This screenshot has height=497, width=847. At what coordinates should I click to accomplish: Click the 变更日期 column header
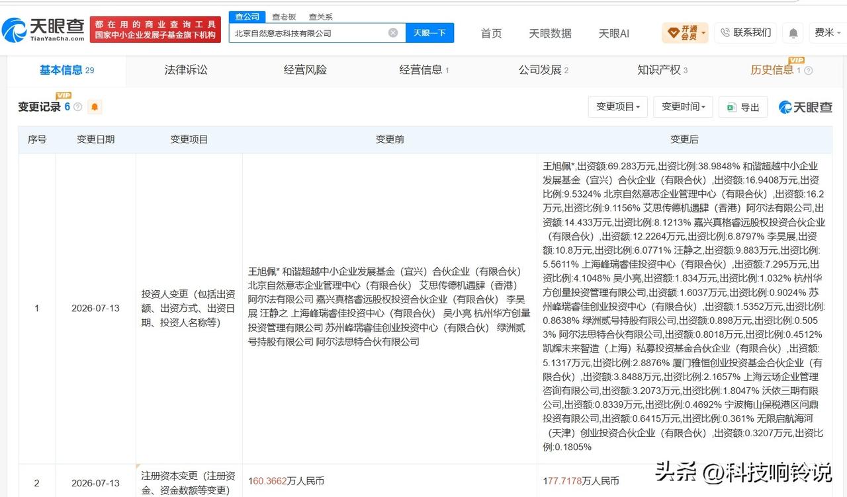tap(95, 139)
